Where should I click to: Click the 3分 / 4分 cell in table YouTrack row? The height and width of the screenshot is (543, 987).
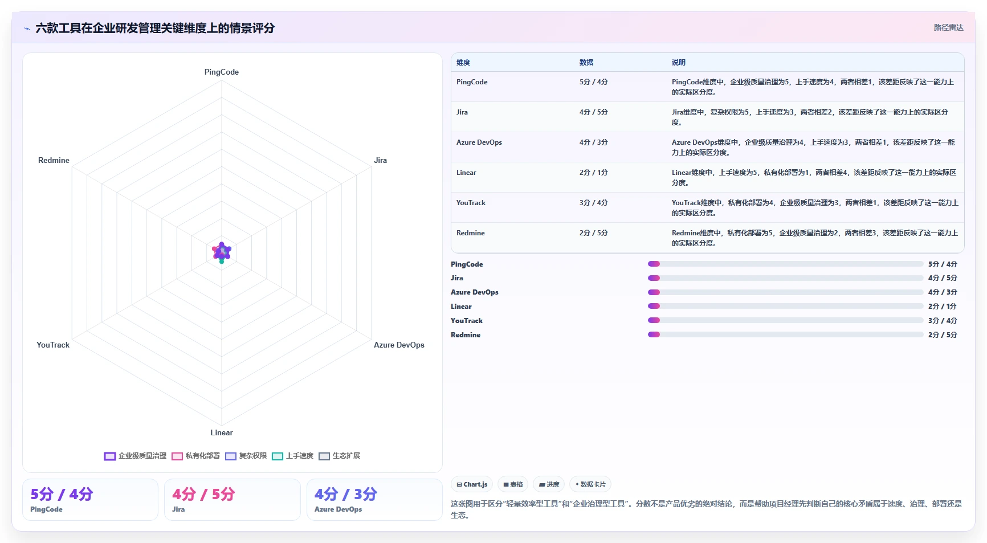(594, 203)
